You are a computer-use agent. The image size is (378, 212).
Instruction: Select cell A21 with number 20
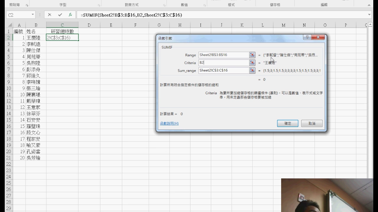pos(19,158)
